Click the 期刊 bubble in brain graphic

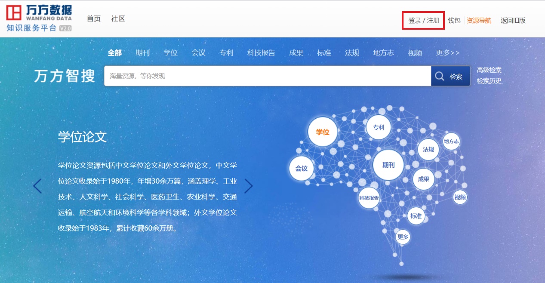click(388, 165)
